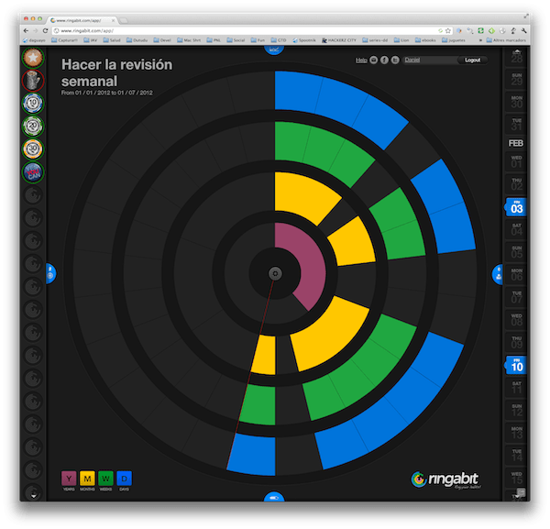Open the bottom blue toggle handle

(274, 497)
